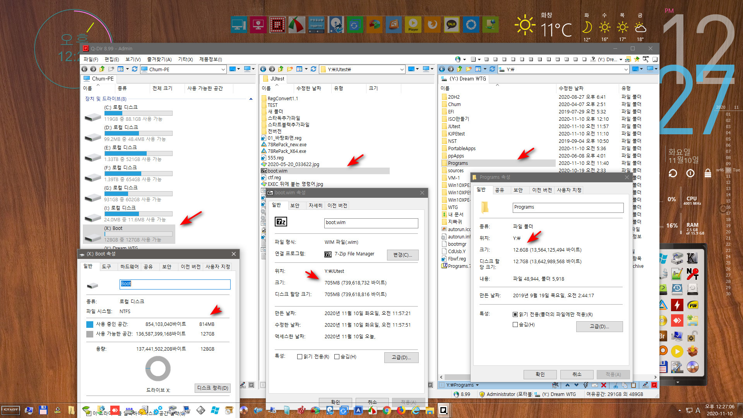Image resolution: width=743 pixels, height=418 pixels.
Task: Click the delete red X icon
Action: [604, 385]
